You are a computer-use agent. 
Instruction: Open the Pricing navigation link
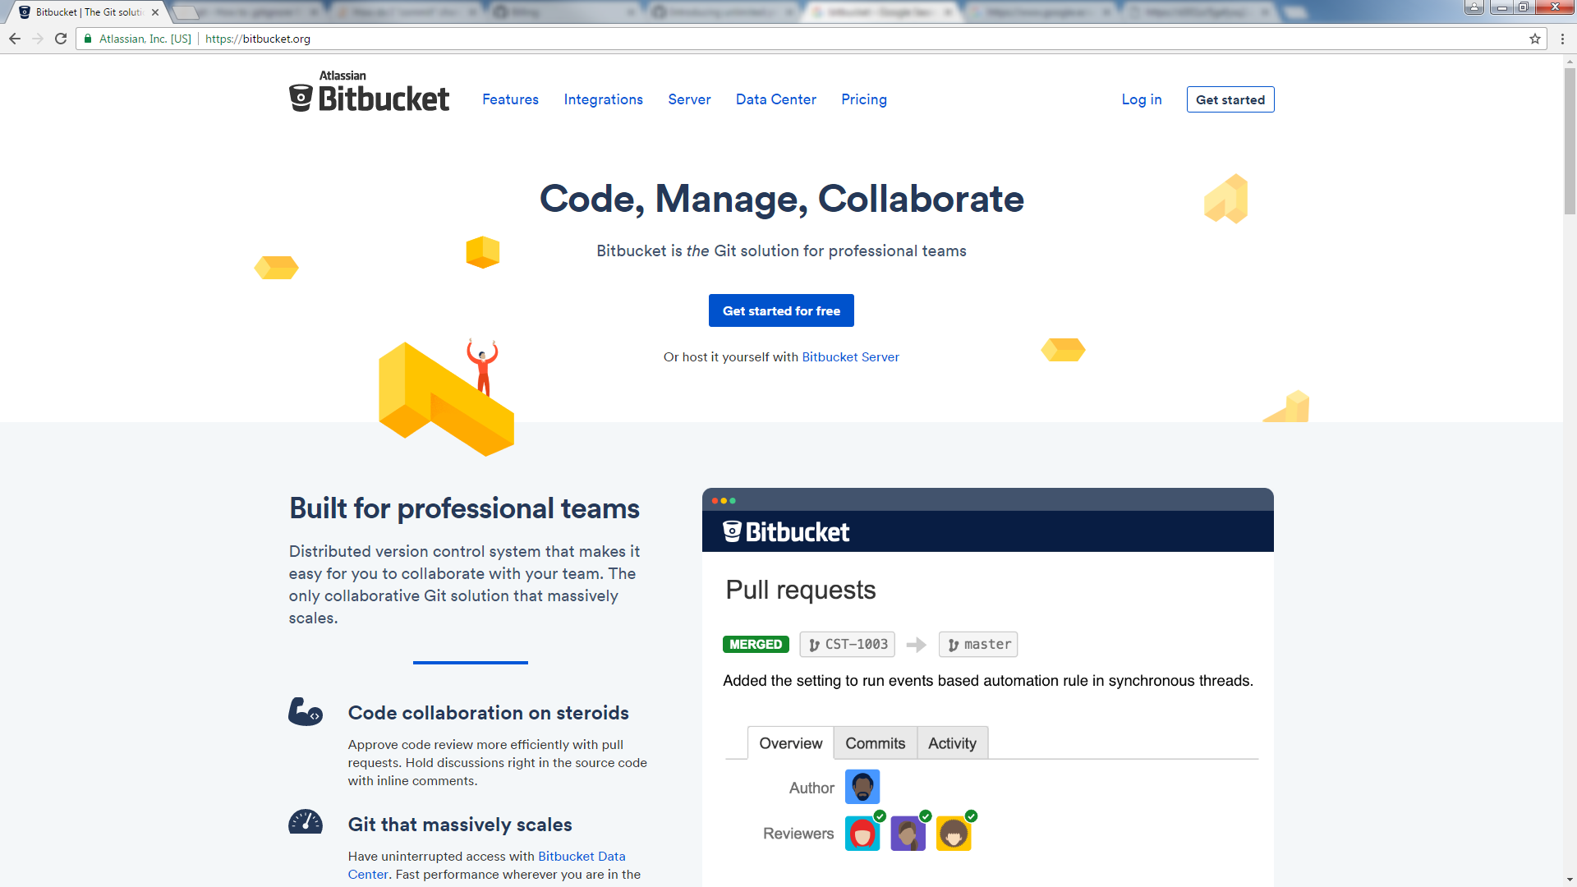(863, 99)
